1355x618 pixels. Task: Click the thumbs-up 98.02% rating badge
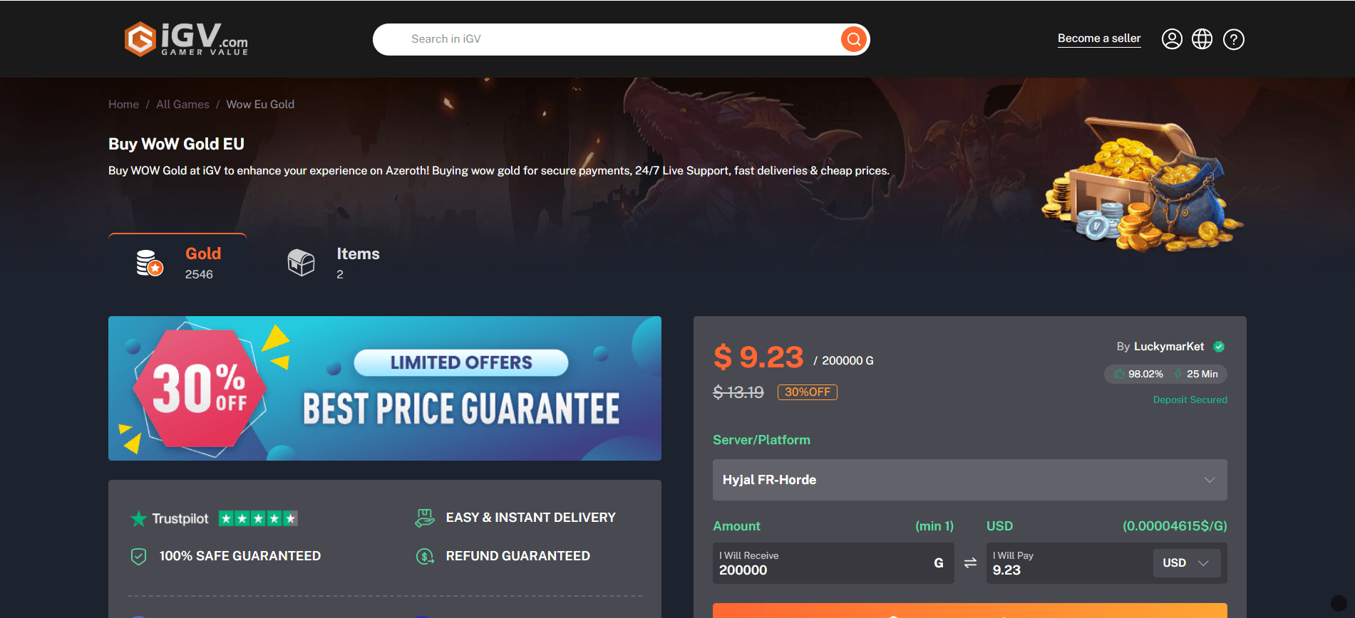[1138, 374]
